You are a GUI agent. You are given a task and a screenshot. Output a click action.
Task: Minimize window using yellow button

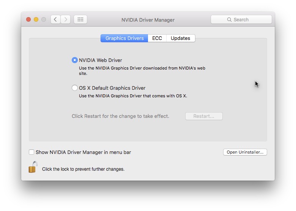36,19
